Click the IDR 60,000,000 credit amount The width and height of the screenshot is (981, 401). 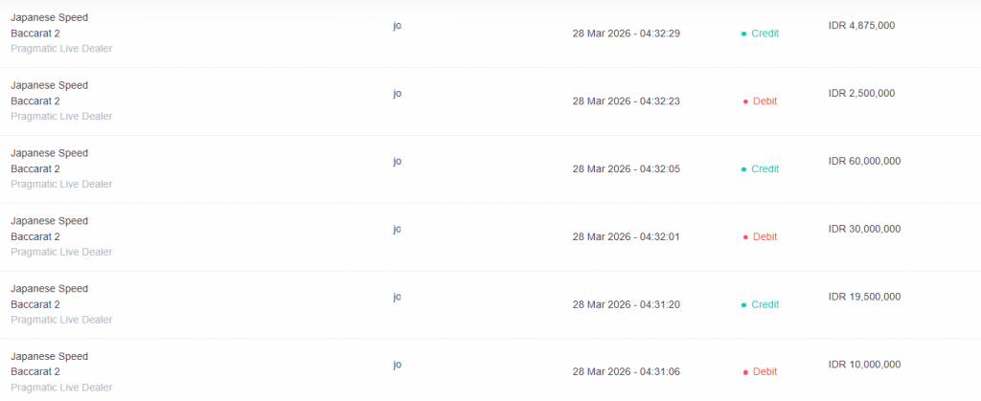click(864, 162)
